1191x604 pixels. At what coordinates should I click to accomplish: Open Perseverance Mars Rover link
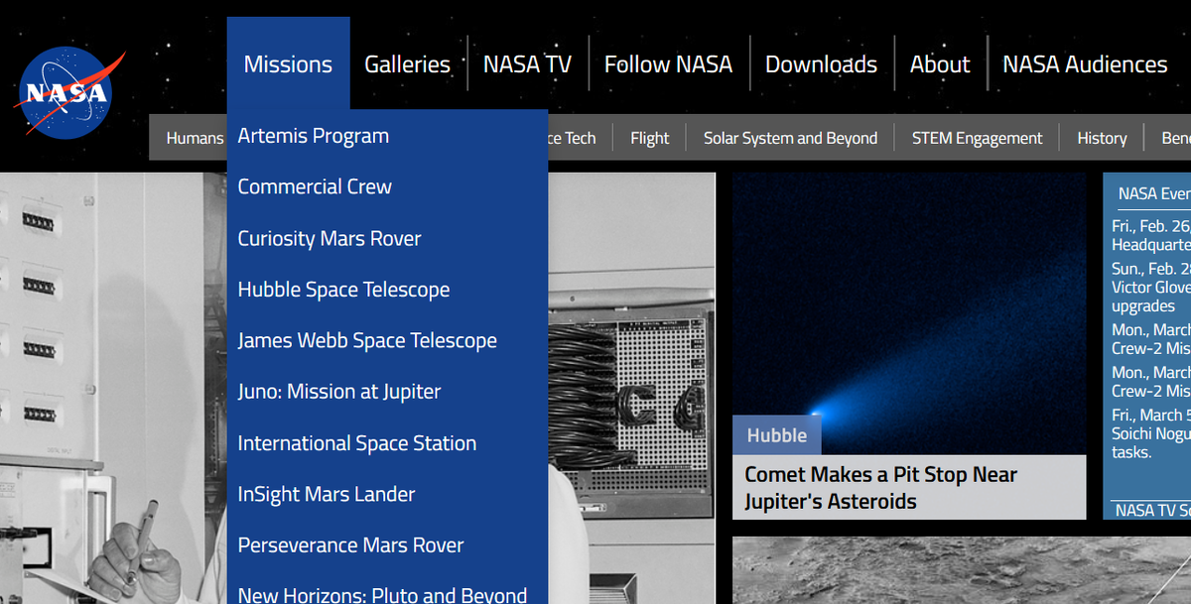pos(350,545)
